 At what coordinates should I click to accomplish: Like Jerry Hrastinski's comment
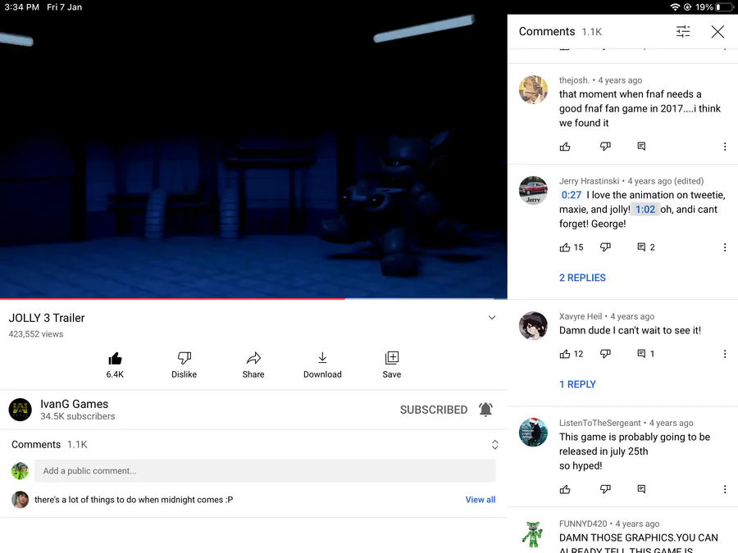pos(565,247)
